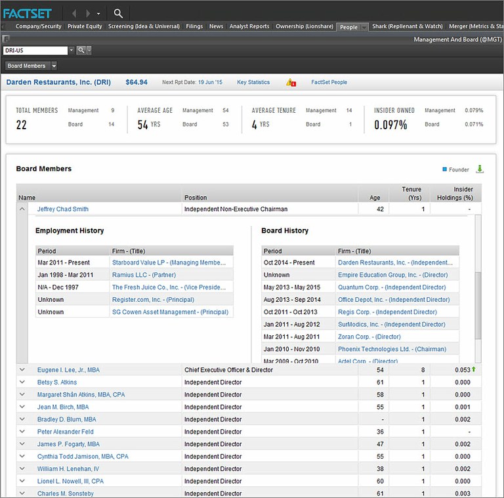Open the Phoenix Technologies Ltd. - (Chairman) link
The width and height of the screenshot is (504, 498).
coord(392,349)
